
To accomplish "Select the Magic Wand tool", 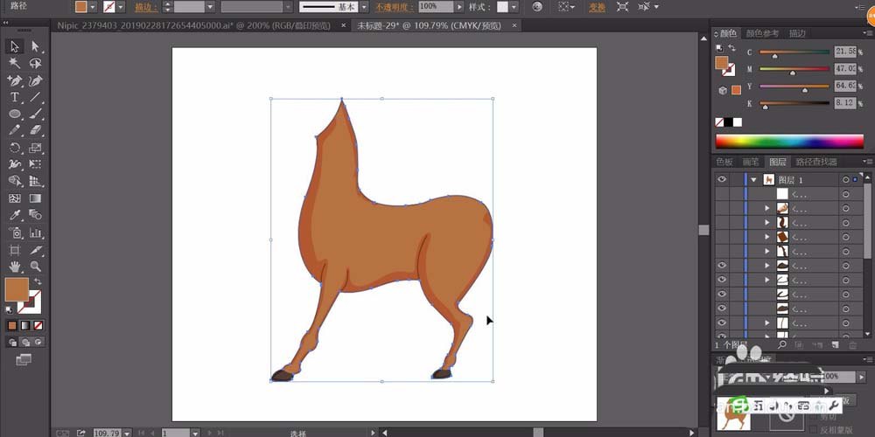I will (15, 64).
